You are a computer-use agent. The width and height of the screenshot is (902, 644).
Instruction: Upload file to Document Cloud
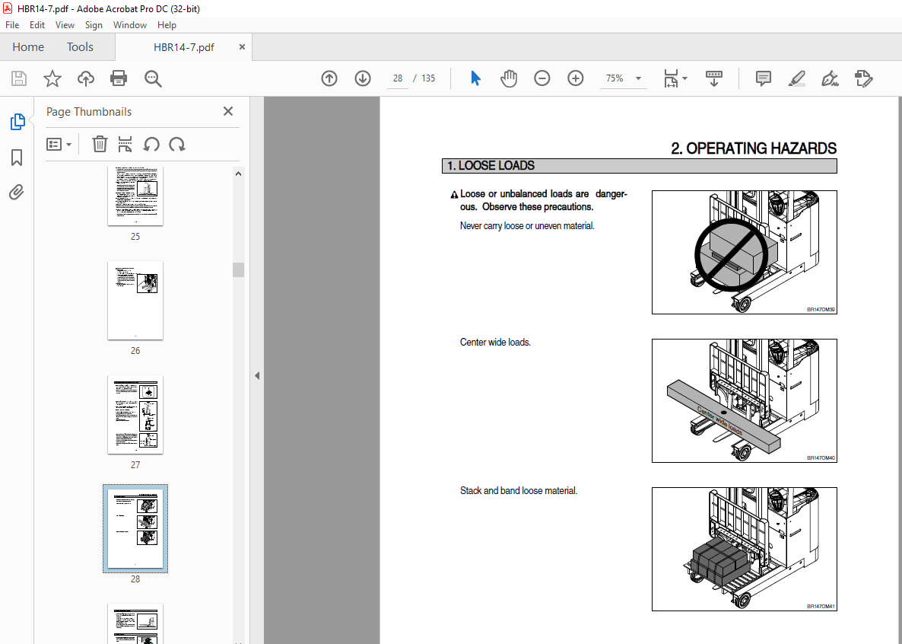pyautogui.click(x=86, y=78)
